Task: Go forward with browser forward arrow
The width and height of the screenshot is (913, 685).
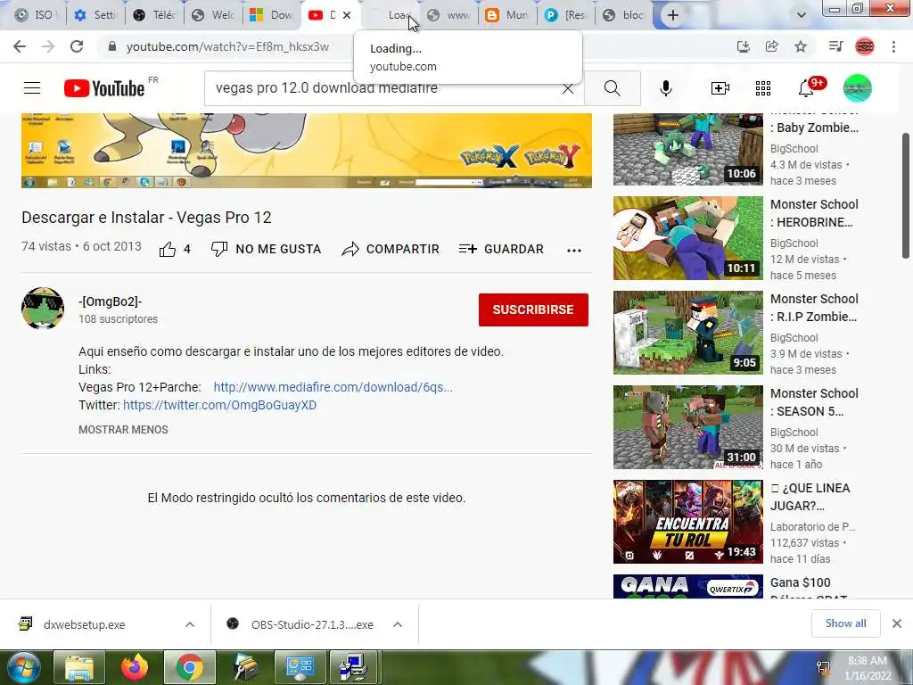Action: tap(48, 46)
